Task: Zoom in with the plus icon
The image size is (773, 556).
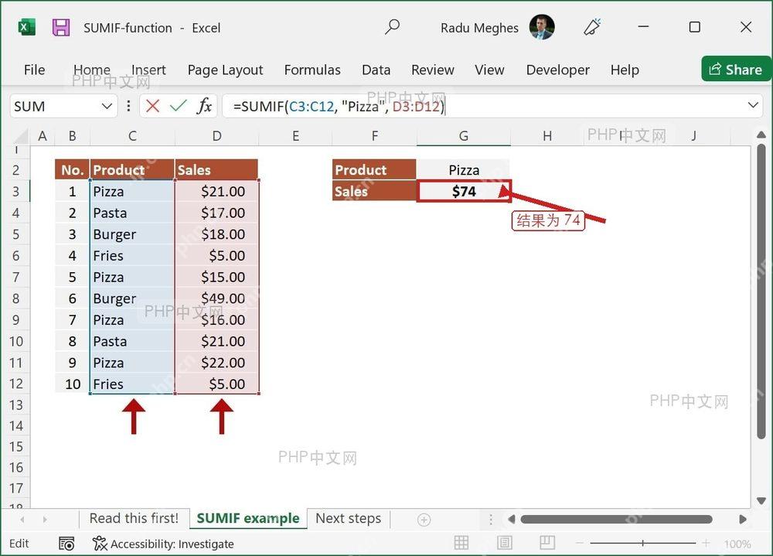Action: click(x=706, y=543)
